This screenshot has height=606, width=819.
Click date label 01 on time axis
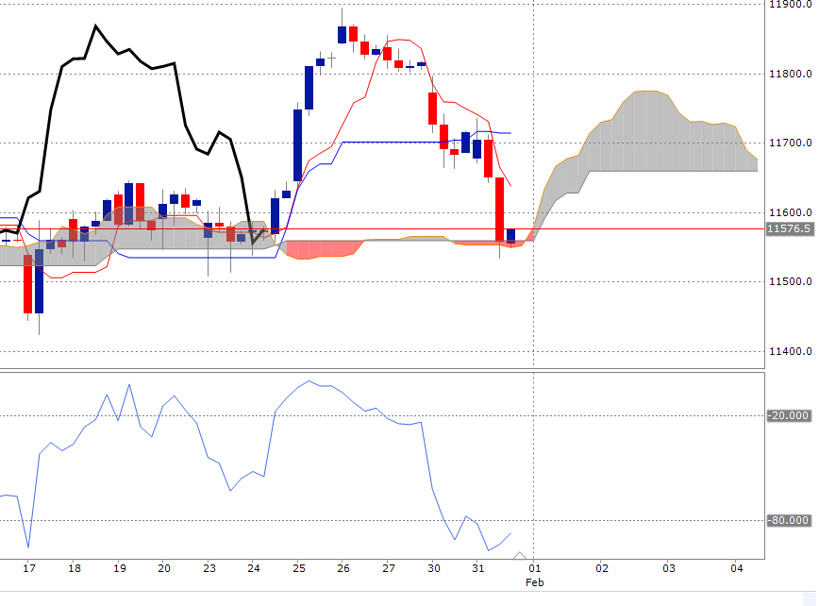[534, 568]
